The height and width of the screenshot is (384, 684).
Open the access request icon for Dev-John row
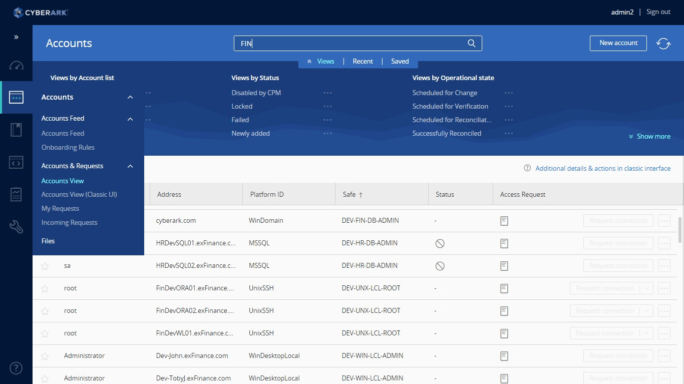point(504,356)
